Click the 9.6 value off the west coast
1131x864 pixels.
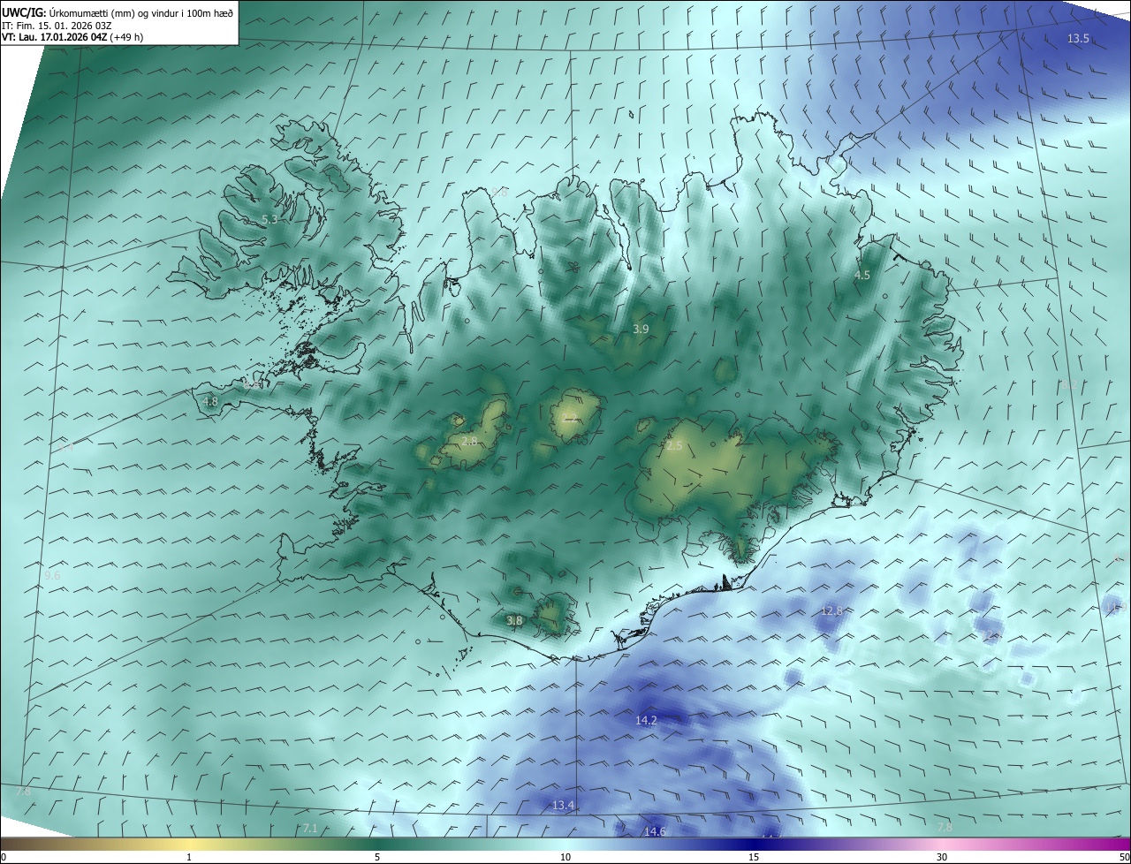click(x=52, y=576)
